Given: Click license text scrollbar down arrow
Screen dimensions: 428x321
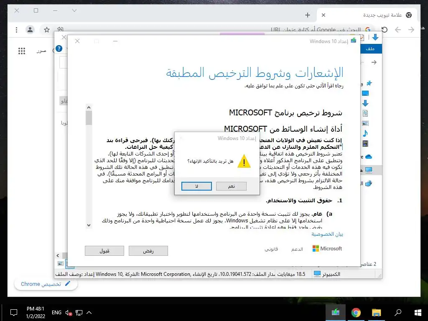Looking at the screenshot, I should [89, 225].
